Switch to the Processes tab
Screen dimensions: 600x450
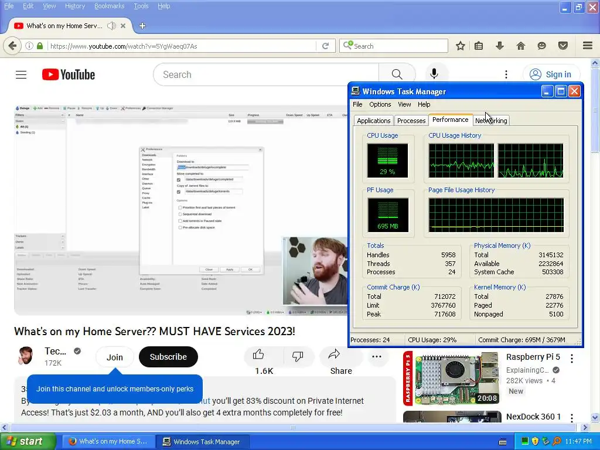pyautogui.click(x=411, y=121)
